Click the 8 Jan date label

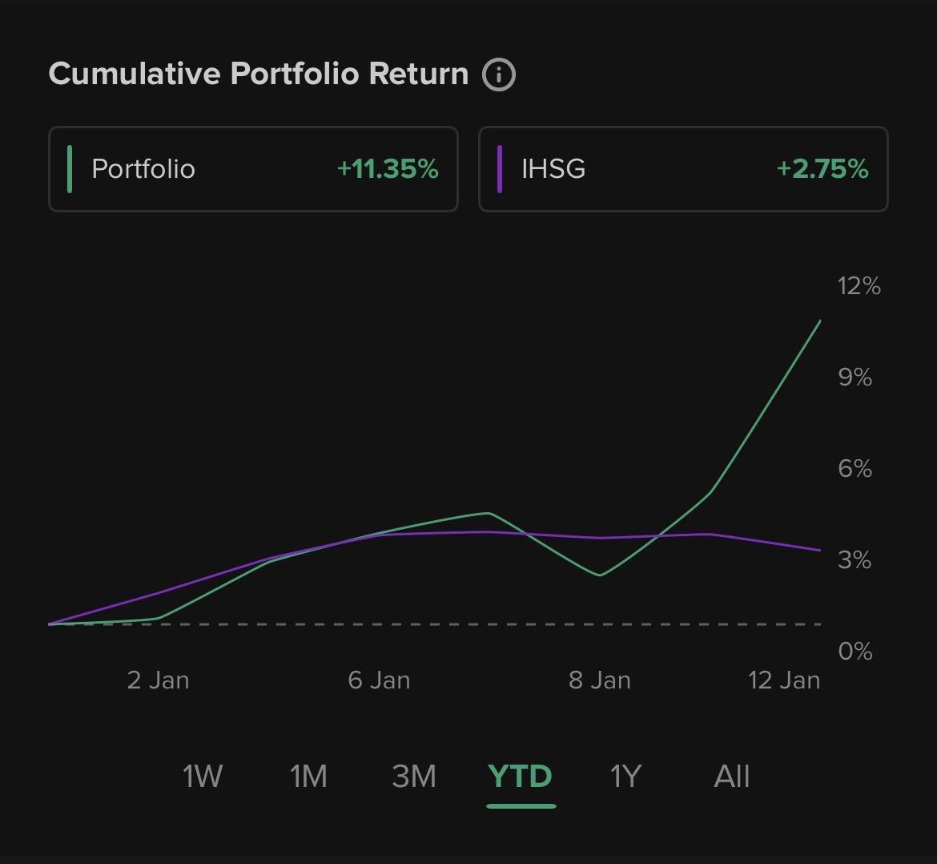(x=600, y=680)
